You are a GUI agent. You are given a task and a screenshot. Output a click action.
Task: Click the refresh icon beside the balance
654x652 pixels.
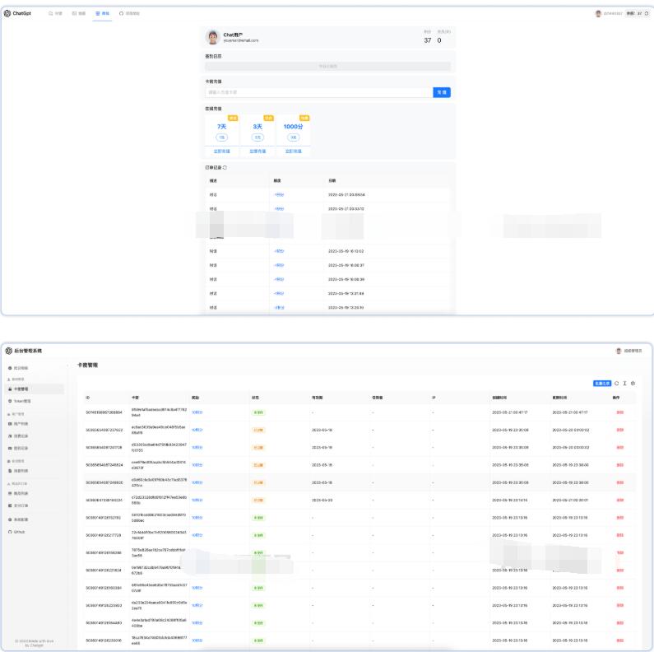647,13
